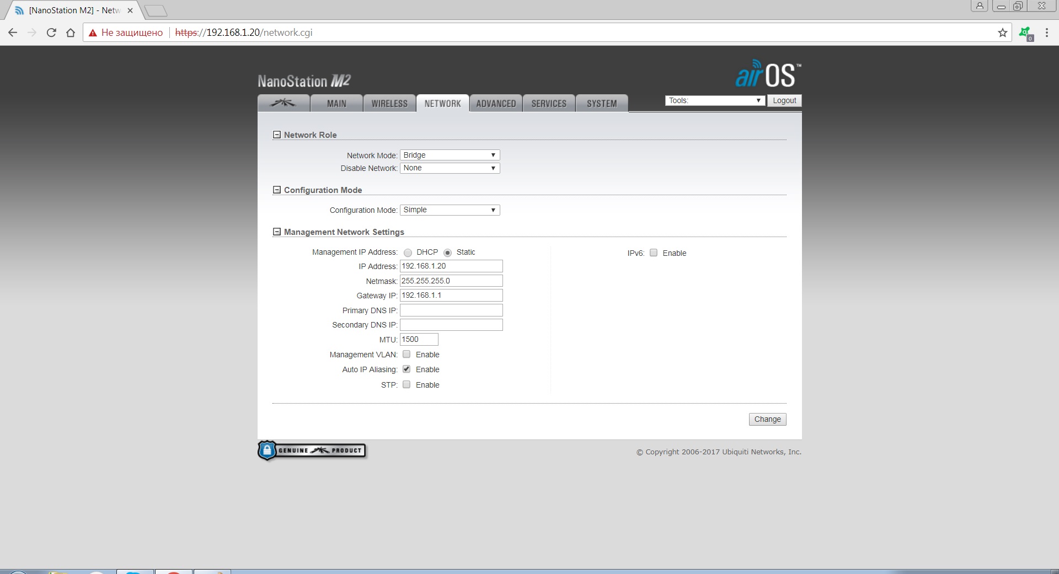
Task: Collapse the Configuration Mode section
Action: [x=277, y=190]
